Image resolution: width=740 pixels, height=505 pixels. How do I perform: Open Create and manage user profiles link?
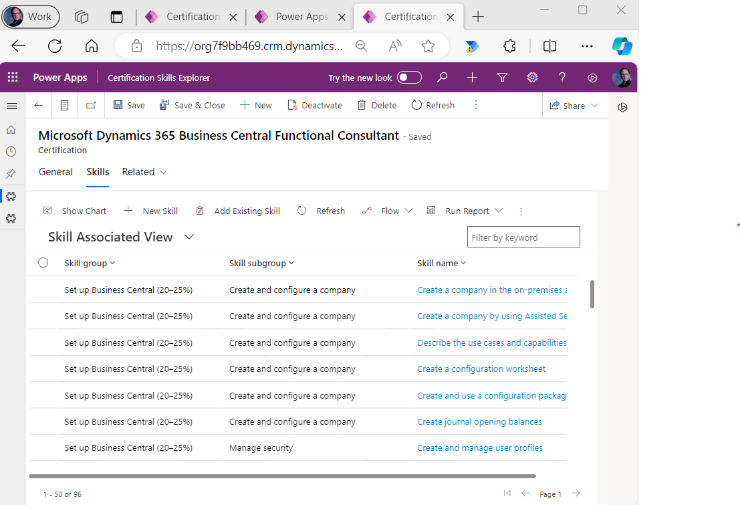(x=479, y=448)
